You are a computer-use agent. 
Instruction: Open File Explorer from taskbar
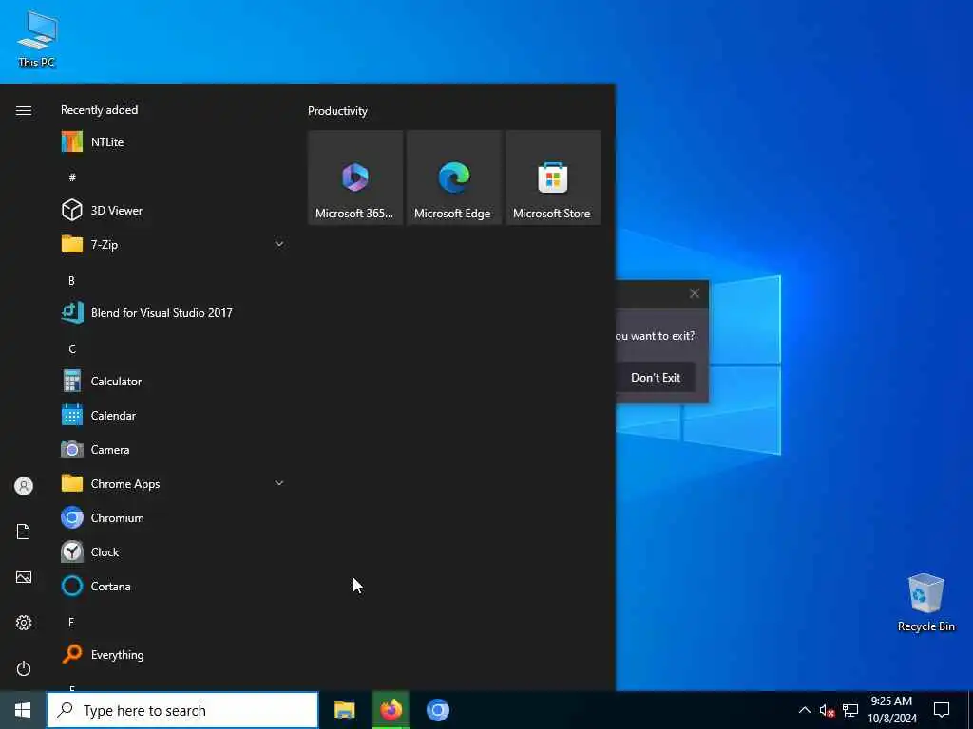(344, 710)
